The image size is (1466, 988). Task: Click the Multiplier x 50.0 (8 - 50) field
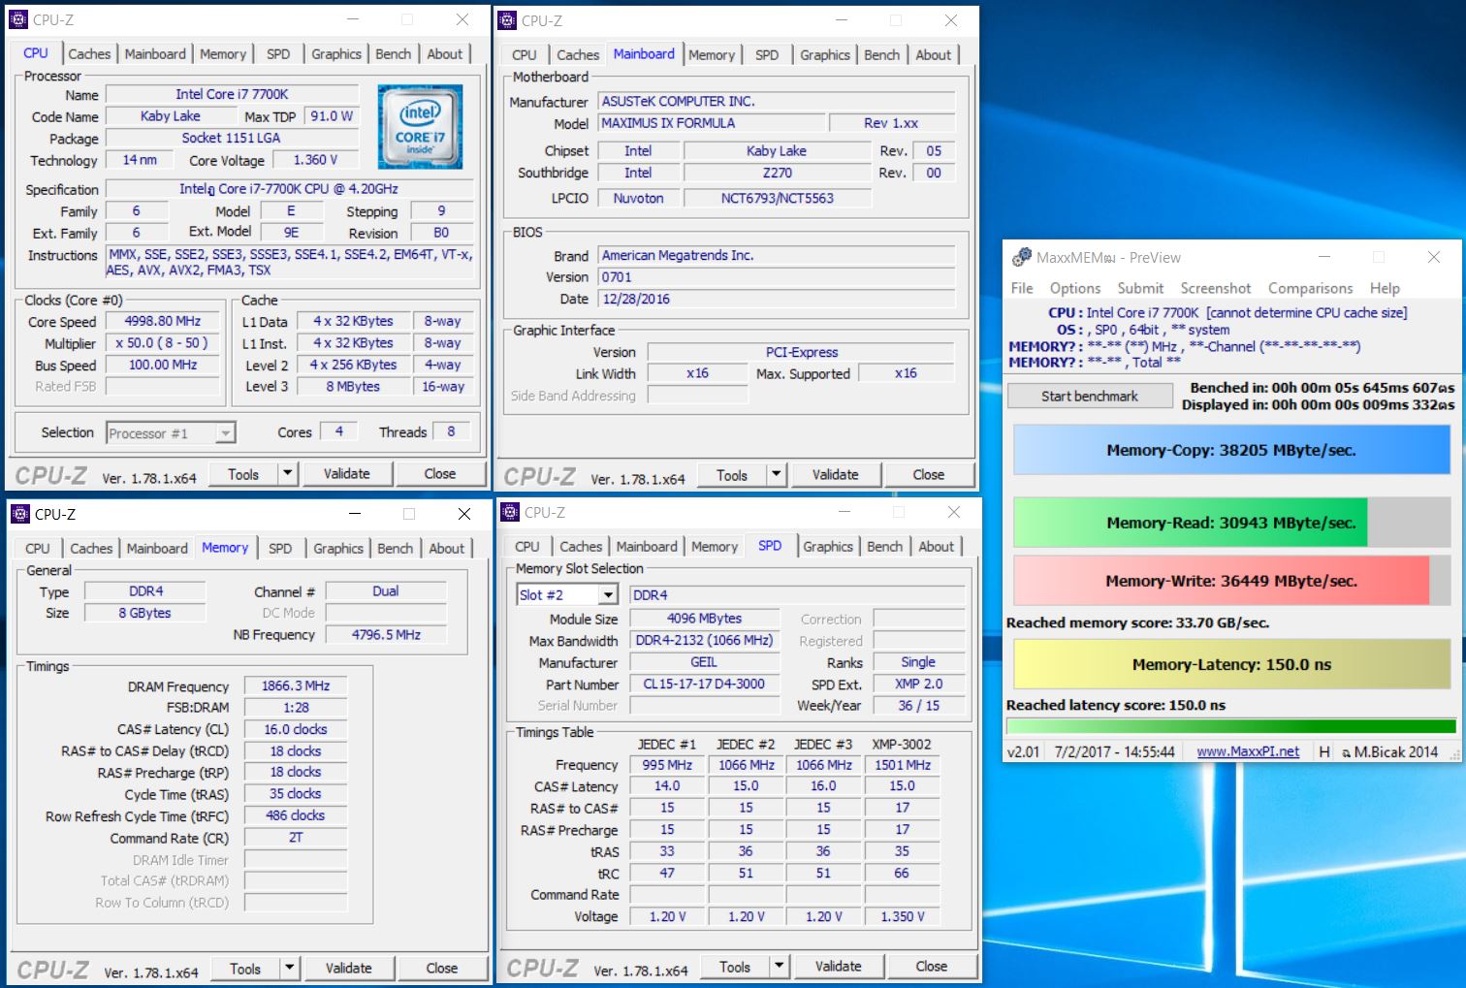(163, 342)
